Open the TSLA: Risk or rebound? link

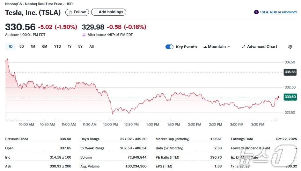pos(278,12)
